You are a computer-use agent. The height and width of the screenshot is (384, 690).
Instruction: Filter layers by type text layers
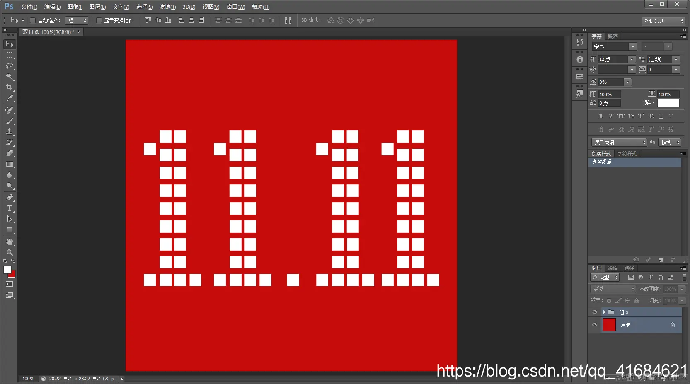click(x=650, y=278)
